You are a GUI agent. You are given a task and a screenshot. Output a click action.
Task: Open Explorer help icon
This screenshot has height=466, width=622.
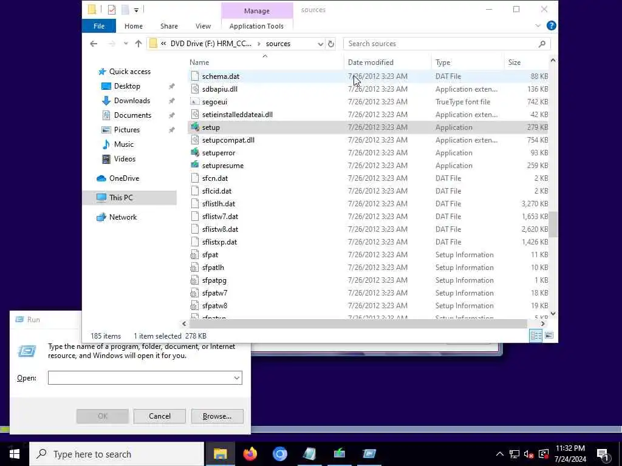coord(551,25)
